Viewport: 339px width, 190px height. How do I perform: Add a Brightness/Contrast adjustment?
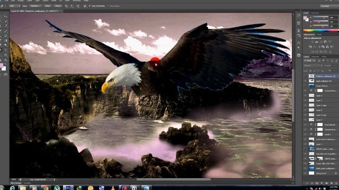point(312,42)
